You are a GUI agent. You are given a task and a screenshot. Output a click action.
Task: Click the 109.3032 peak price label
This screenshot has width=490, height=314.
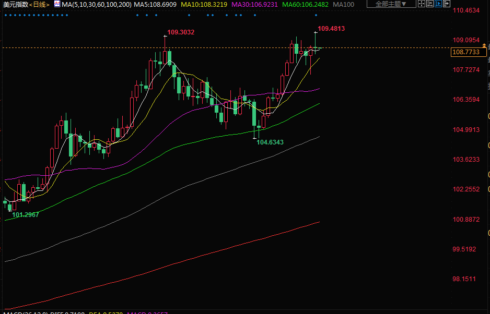pos(181,32)
